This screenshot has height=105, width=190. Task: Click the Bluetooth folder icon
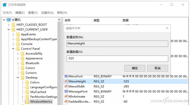(x=23, y=63)
